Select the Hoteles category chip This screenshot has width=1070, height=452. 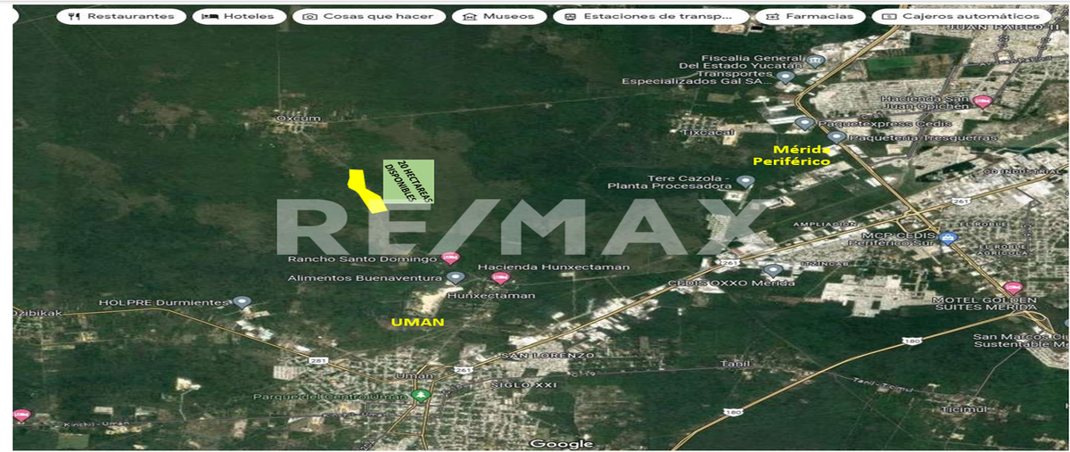coord(239,16)
